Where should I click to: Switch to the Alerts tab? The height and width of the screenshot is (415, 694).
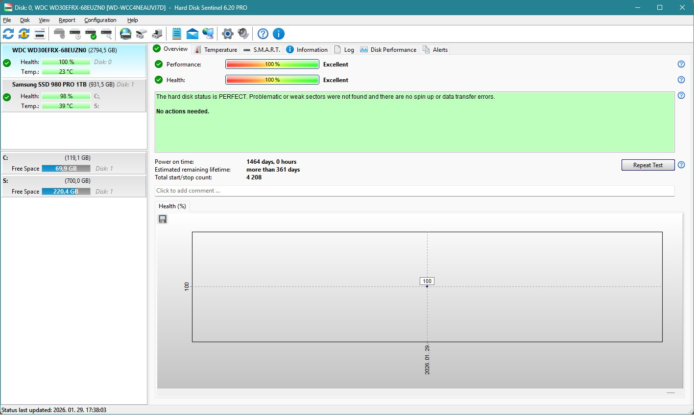pos(435,49)
